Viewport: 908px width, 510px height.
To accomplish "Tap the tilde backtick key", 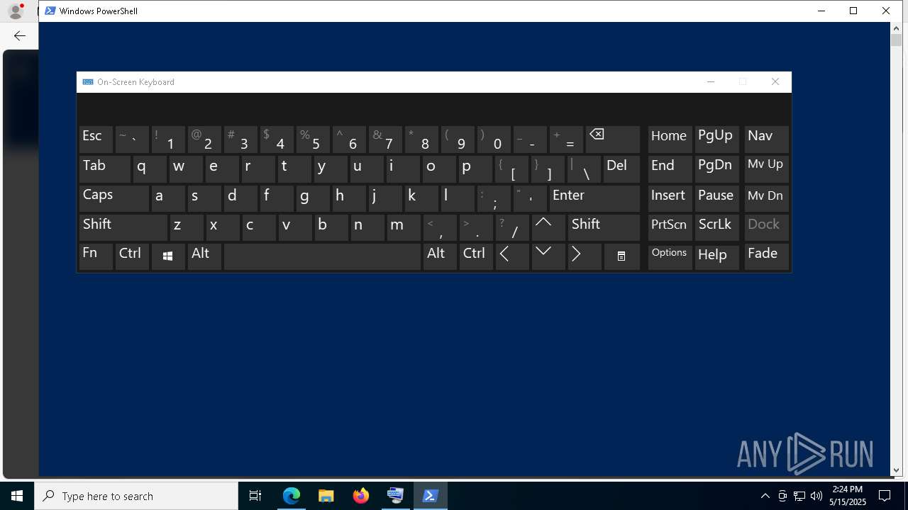I will [x=132, y=140].
